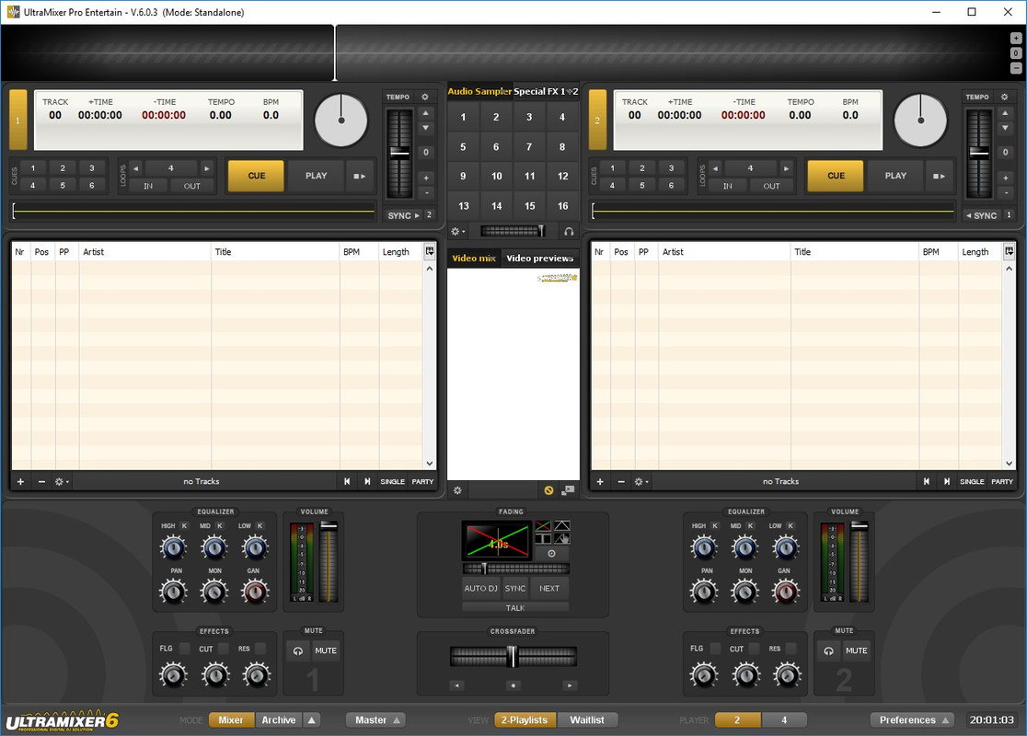Click the crossfader slider handle
1027x736 pixels.
click(513, 656)
